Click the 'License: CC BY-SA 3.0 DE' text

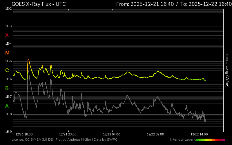coord(32,140)
